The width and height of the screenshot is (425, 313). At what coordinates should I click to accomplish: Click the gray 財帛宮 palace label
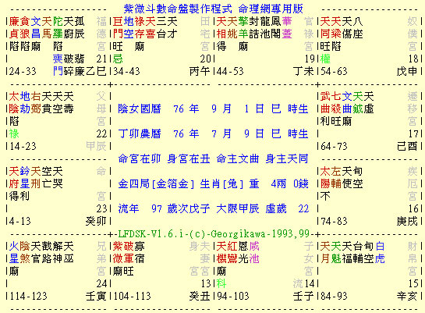click(413, 258)
